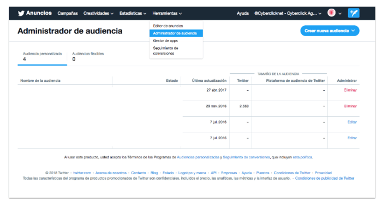Click Puestos footer link
Viewport: 382px width, 208px height.
[262, 173]
